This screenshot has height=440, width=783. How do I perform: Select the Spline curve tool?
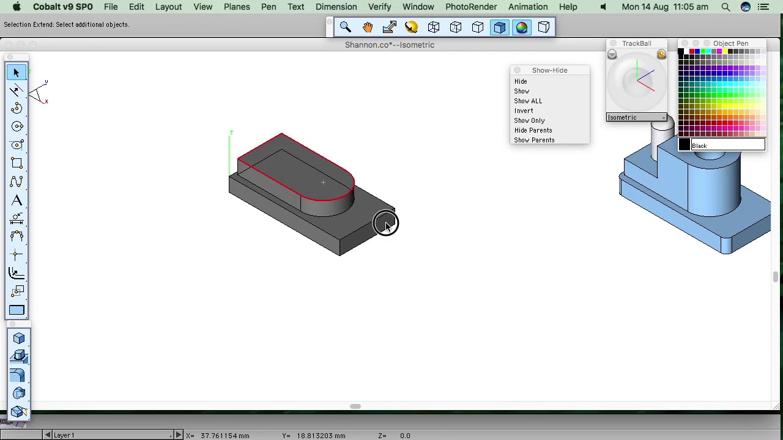point(17,182)
